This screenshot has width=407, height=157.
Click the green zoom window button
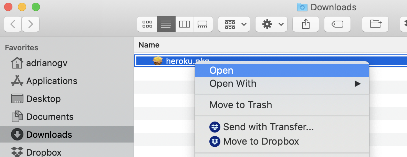coord(36,7)
